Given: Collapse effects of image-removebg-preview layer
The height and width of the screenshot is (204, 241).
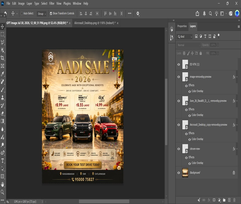Looking at the screenshot, I should pyautogui.click(x=237, y=77).
